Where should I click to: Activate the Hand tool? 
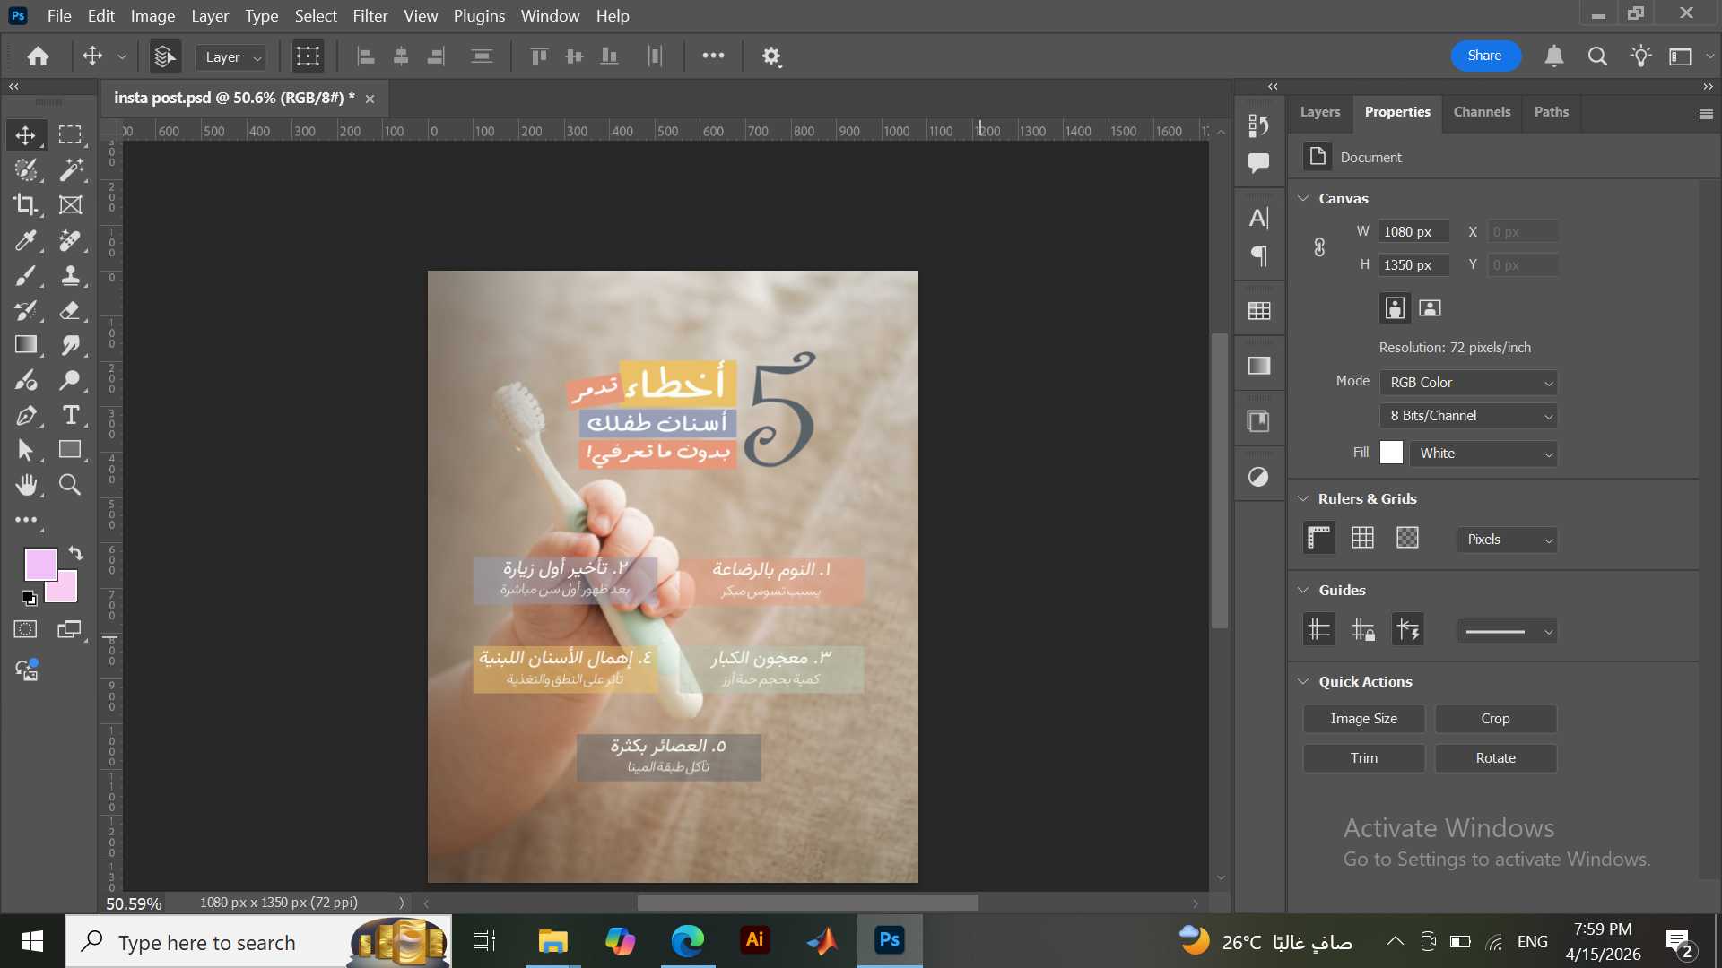(x=26, y=485)
